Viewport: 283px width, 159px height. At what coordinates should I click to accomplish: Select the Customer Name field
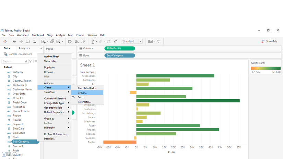point(22,89)
